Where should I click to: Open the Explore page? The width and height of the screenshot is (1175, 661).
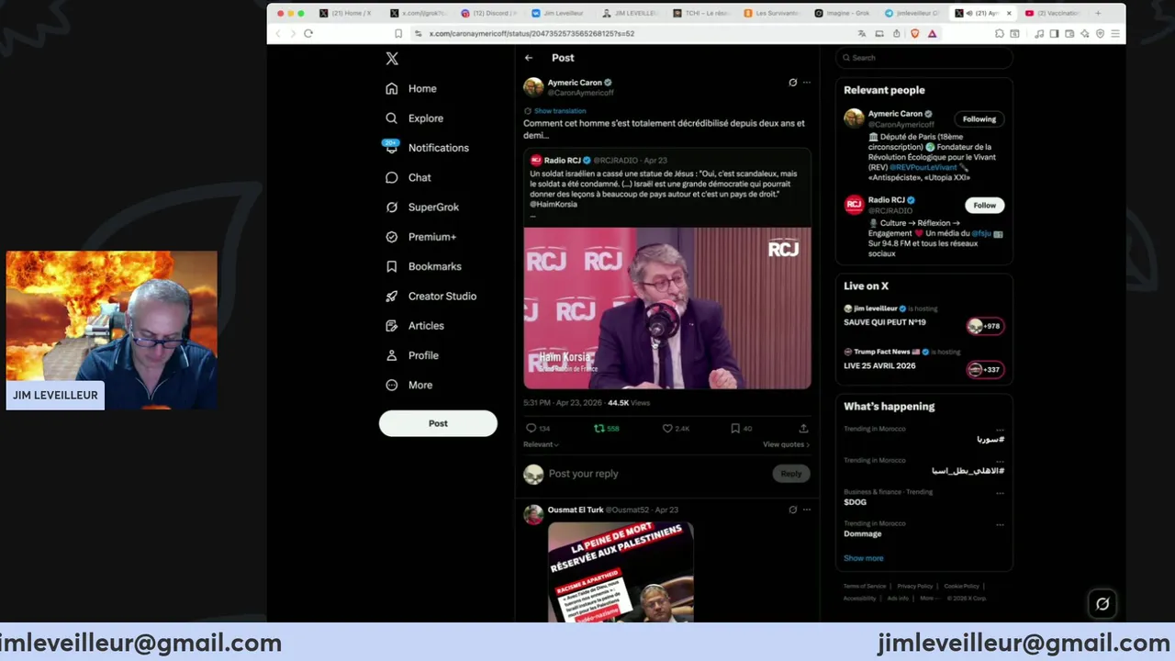[414, 118]
